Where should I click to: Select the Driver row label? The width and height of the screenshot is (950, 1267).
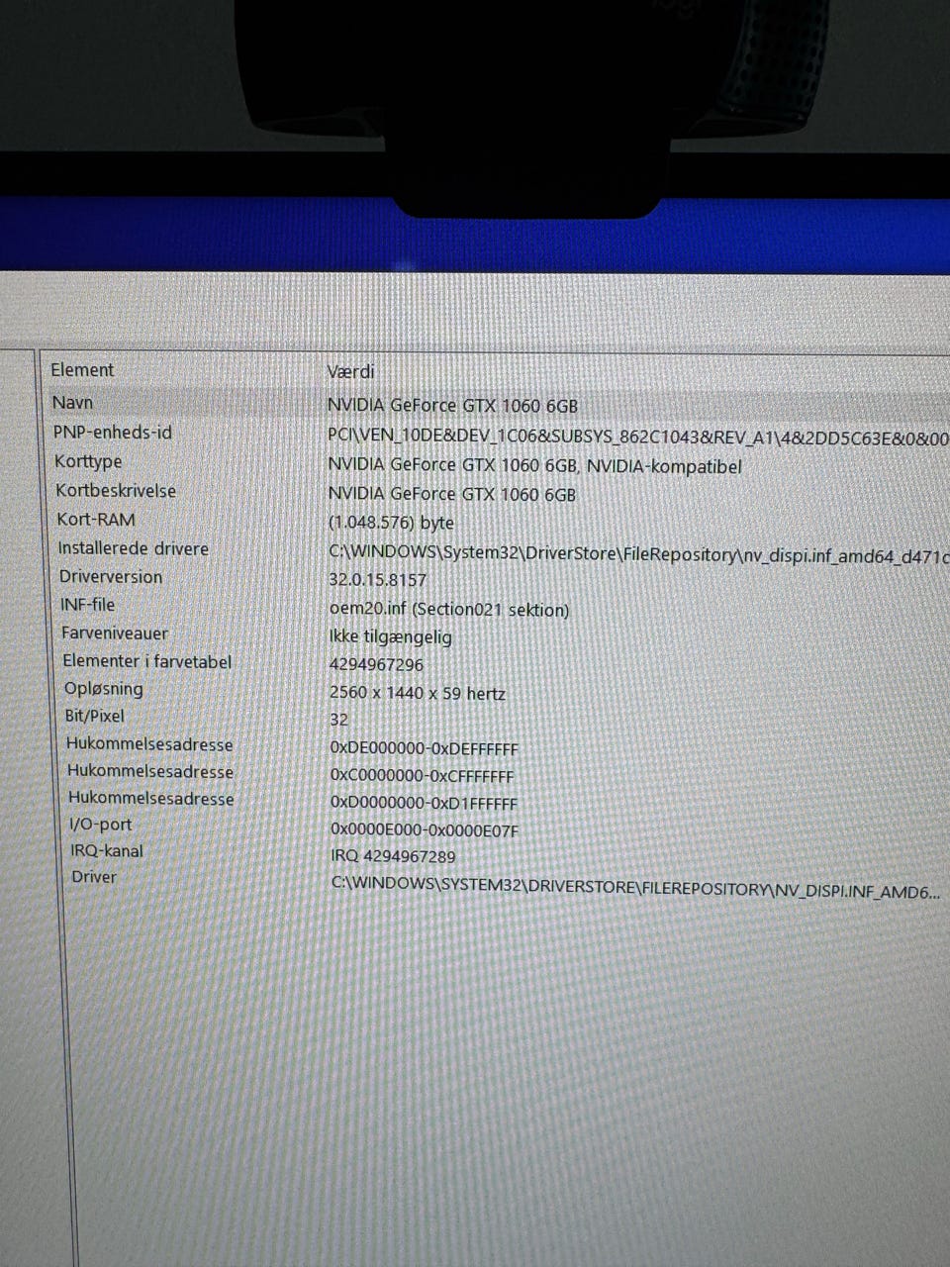tap(94, 877)
